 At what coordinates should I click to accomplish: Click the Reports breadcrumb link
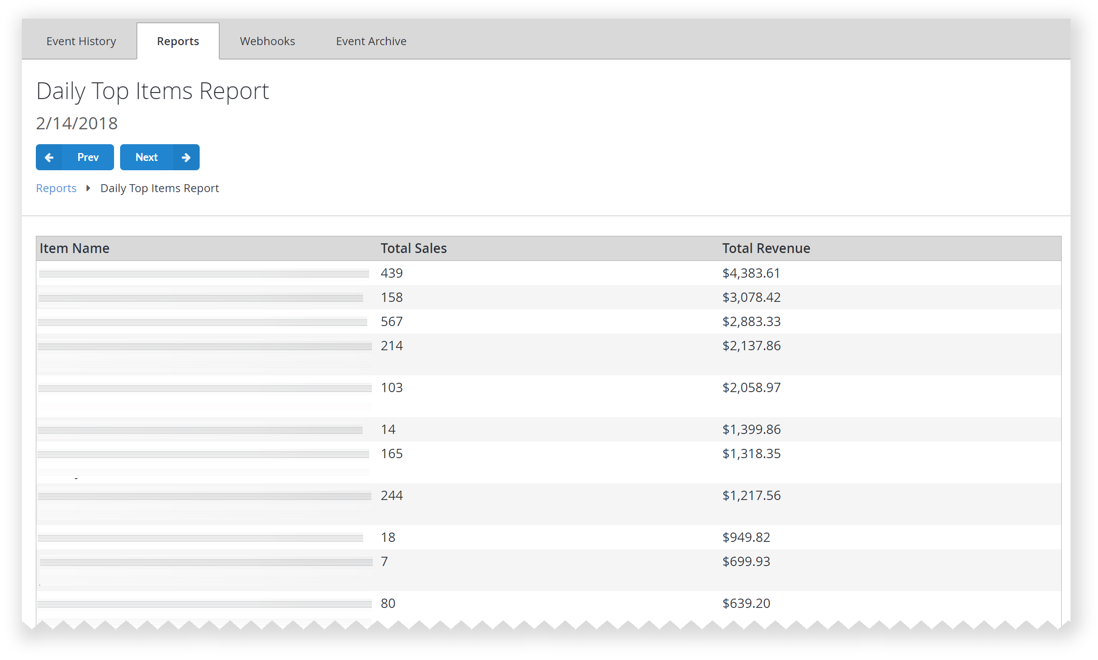56,187
